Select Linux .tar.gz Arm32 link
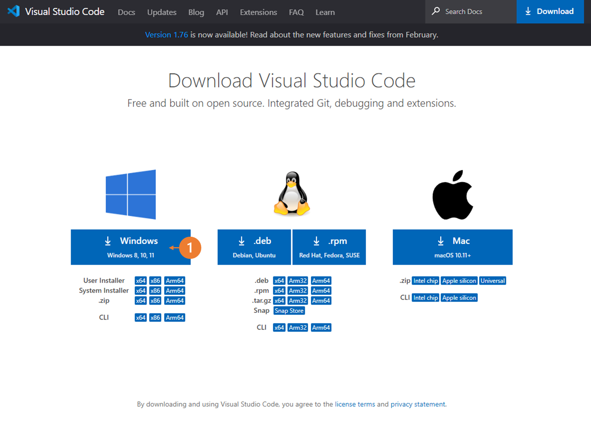The image size is (591, 422). click(298, 300)
